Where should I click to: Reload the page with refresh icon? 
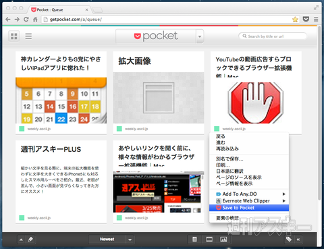point(26,20)
